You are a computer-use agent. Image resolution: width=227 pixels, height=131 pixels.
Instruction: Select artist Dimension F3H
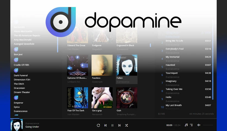[x=22, y=80]
